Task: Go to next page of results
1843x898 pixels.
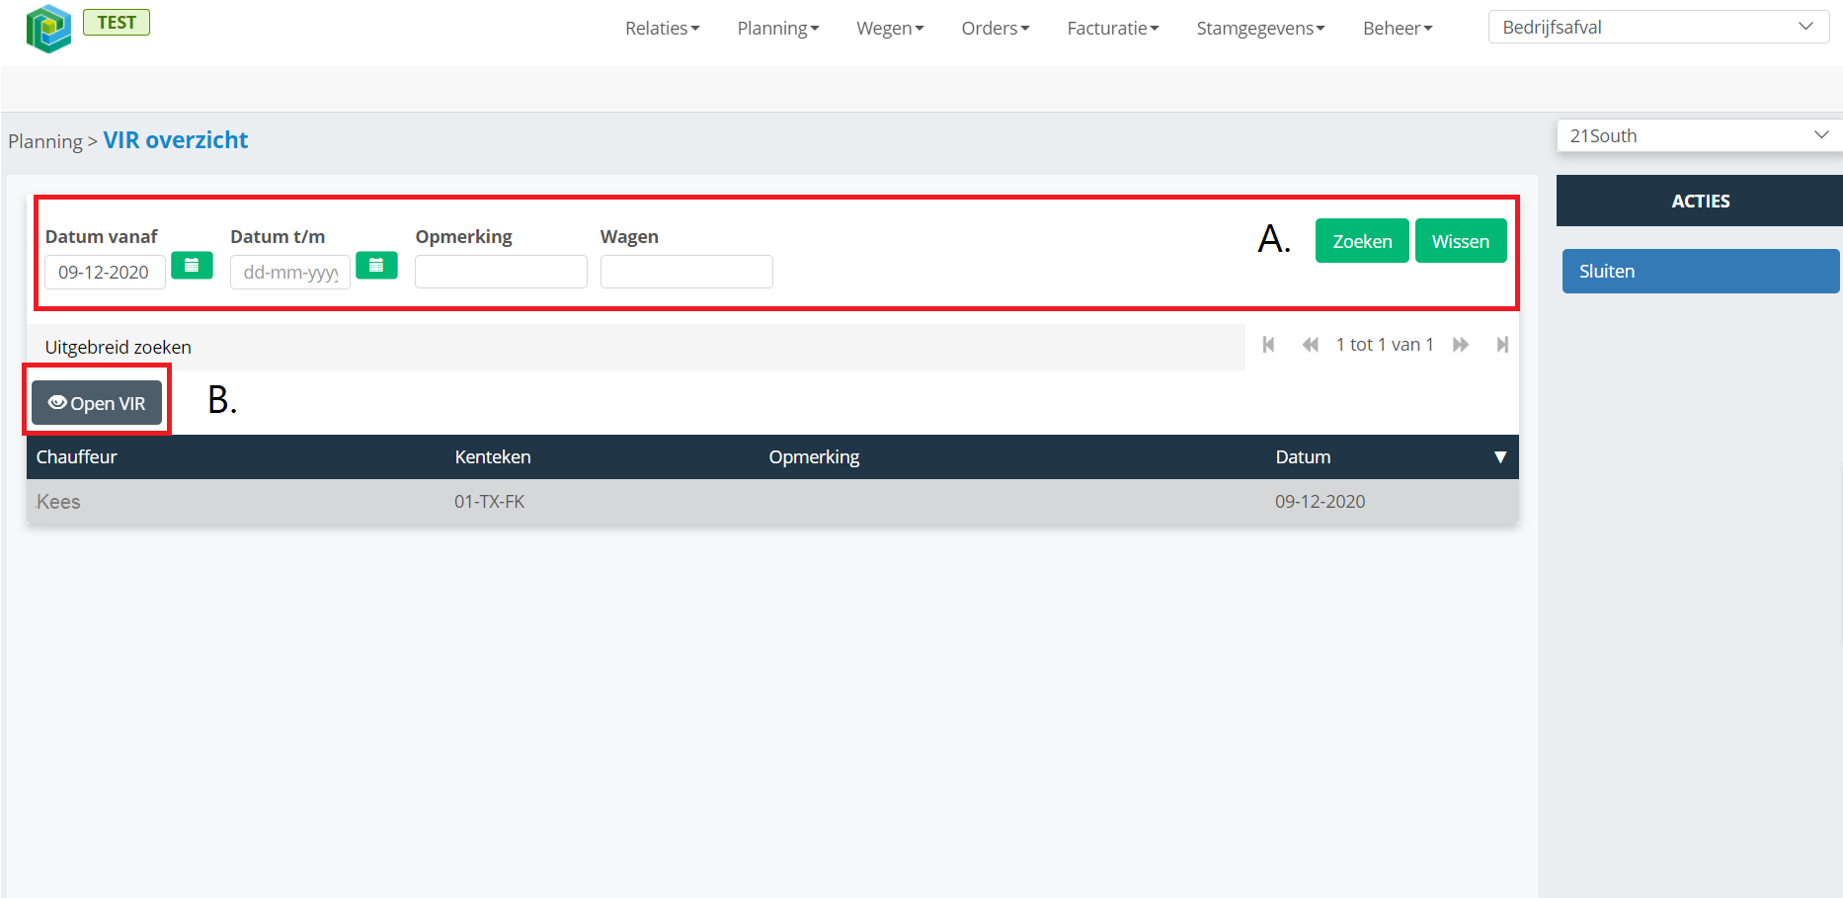Action: [1461, 345]
